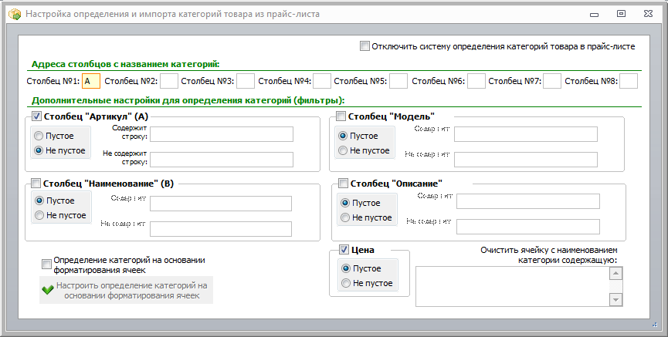Click the Столбец №2 address field
Viewport: 668px width, 337px height.
point(168,81)
